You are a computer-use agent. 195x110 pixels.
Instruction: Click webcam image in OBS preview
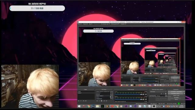pos(94,74)
